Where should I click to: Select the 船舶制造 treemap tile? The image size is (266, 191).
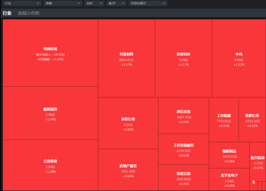point(50,114)
